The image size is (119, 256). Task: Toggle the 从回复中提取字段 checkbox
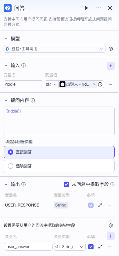pyautogui.click(x=66, y=185)
